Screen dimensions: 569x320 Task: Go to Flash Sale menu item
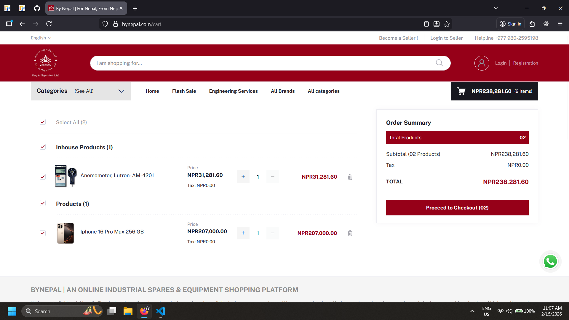[184, 91]
